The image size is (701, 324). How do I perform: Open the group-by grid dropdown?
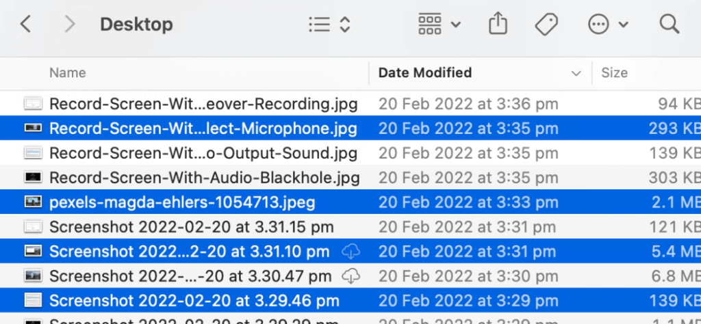tap(439, 24)
